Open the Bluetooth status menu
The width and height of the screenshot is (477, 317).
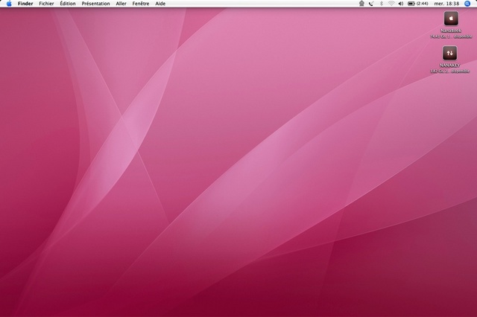pyautogui.click(x=381, y=4)
